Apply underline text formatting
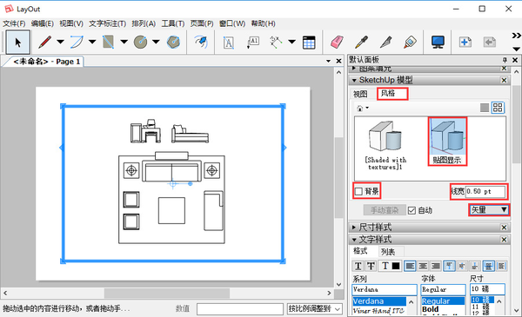The width and height of the screenshot is (522, 317). pyautogui.click(x=358, y=266)
